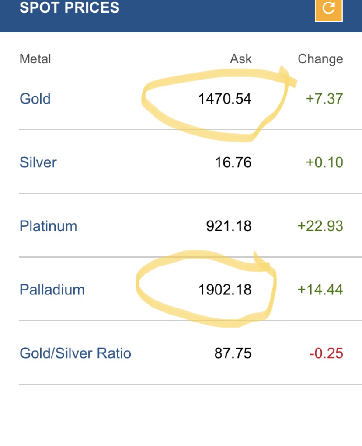Screen dimensions: 362x446
Task: Click the Ask column header
Action: pos(241,59)
